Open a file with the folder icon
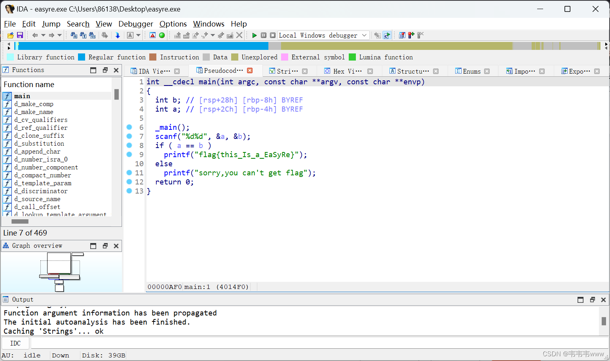The image size is (610, 361). point(11,35)
